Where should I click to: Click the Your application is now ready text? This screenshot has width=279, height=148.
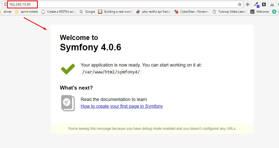141,65
